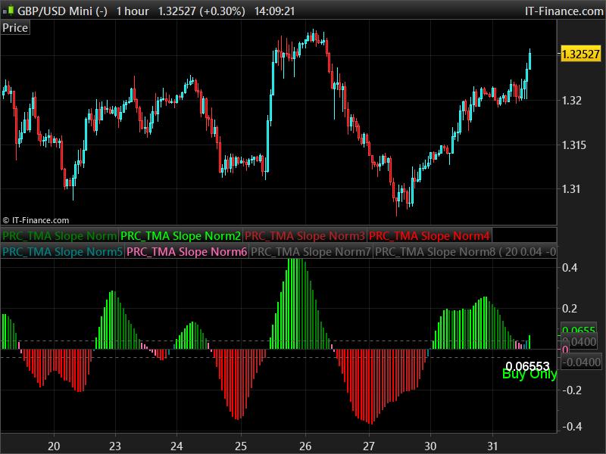
Task: Select the PRC_TMA Slope Norm2 indicator label
Action: coord(180,235)
